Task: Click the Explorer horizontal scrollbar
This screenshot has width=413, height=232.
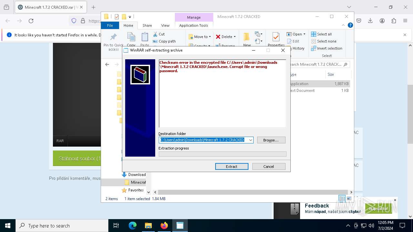Action: (253, 192)
